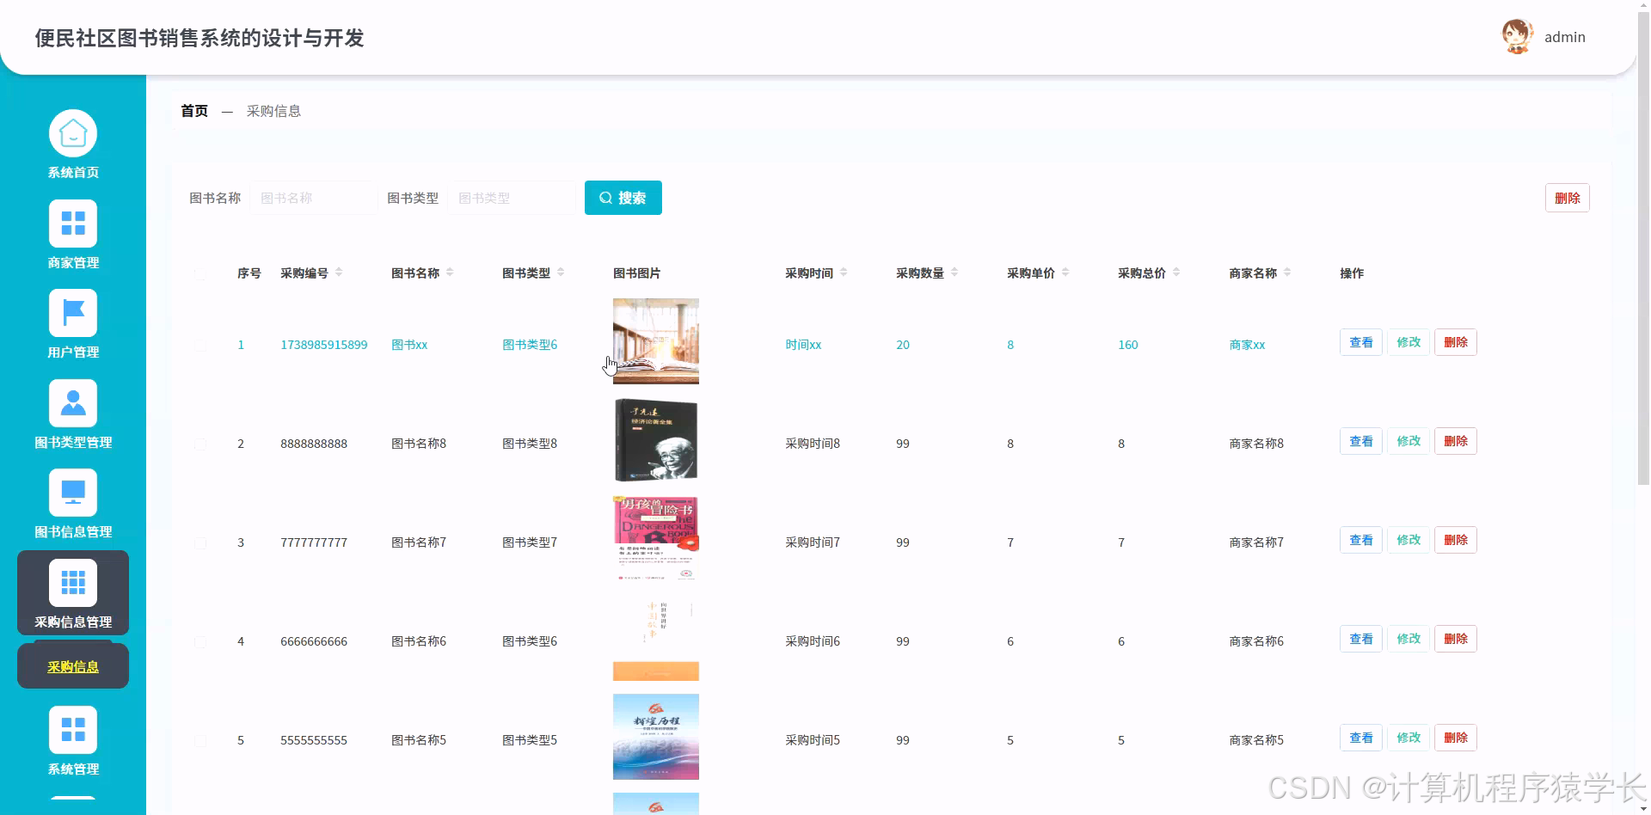1651x815 pixels.
Task: Click 修改 for row 图书名称7
Action: point(1409,540)
